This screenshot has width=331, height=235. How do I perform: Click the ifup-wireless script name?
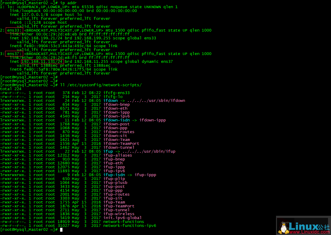click(119, 214)
